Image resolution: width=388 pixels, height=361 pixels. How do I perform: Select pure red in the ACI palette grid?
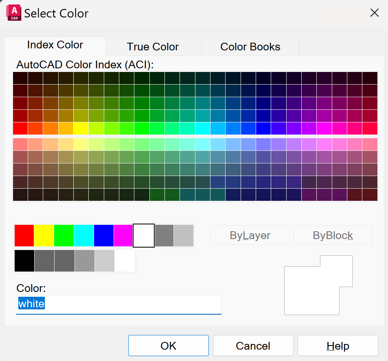[20, 128]
